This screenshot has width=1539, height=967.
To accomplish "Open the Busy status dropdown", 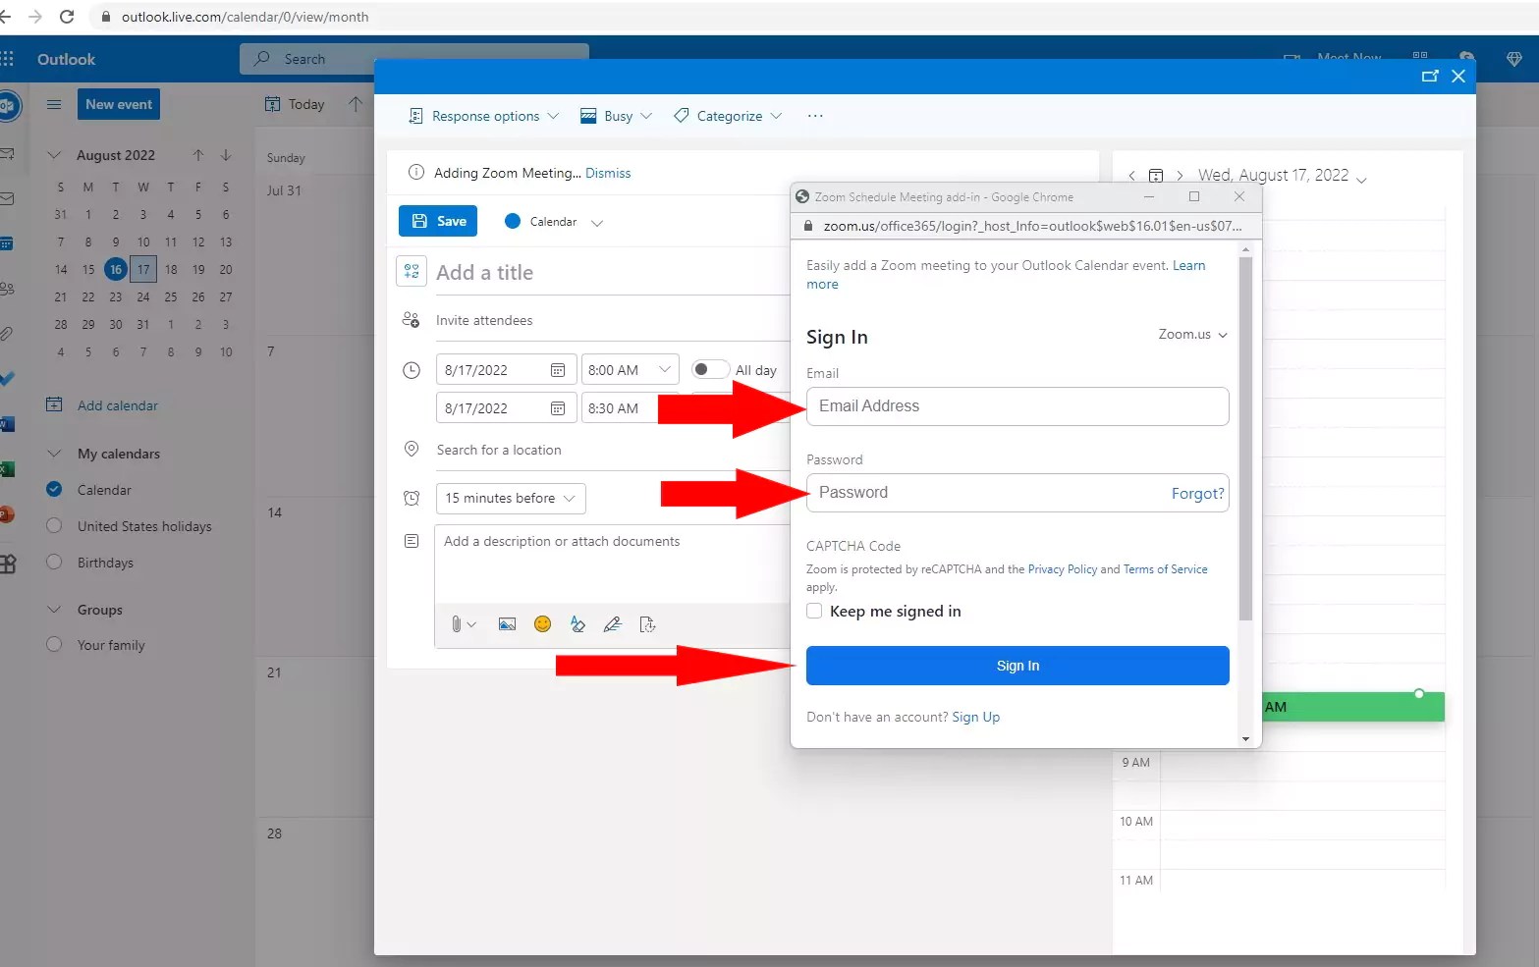I will point(615,116).
